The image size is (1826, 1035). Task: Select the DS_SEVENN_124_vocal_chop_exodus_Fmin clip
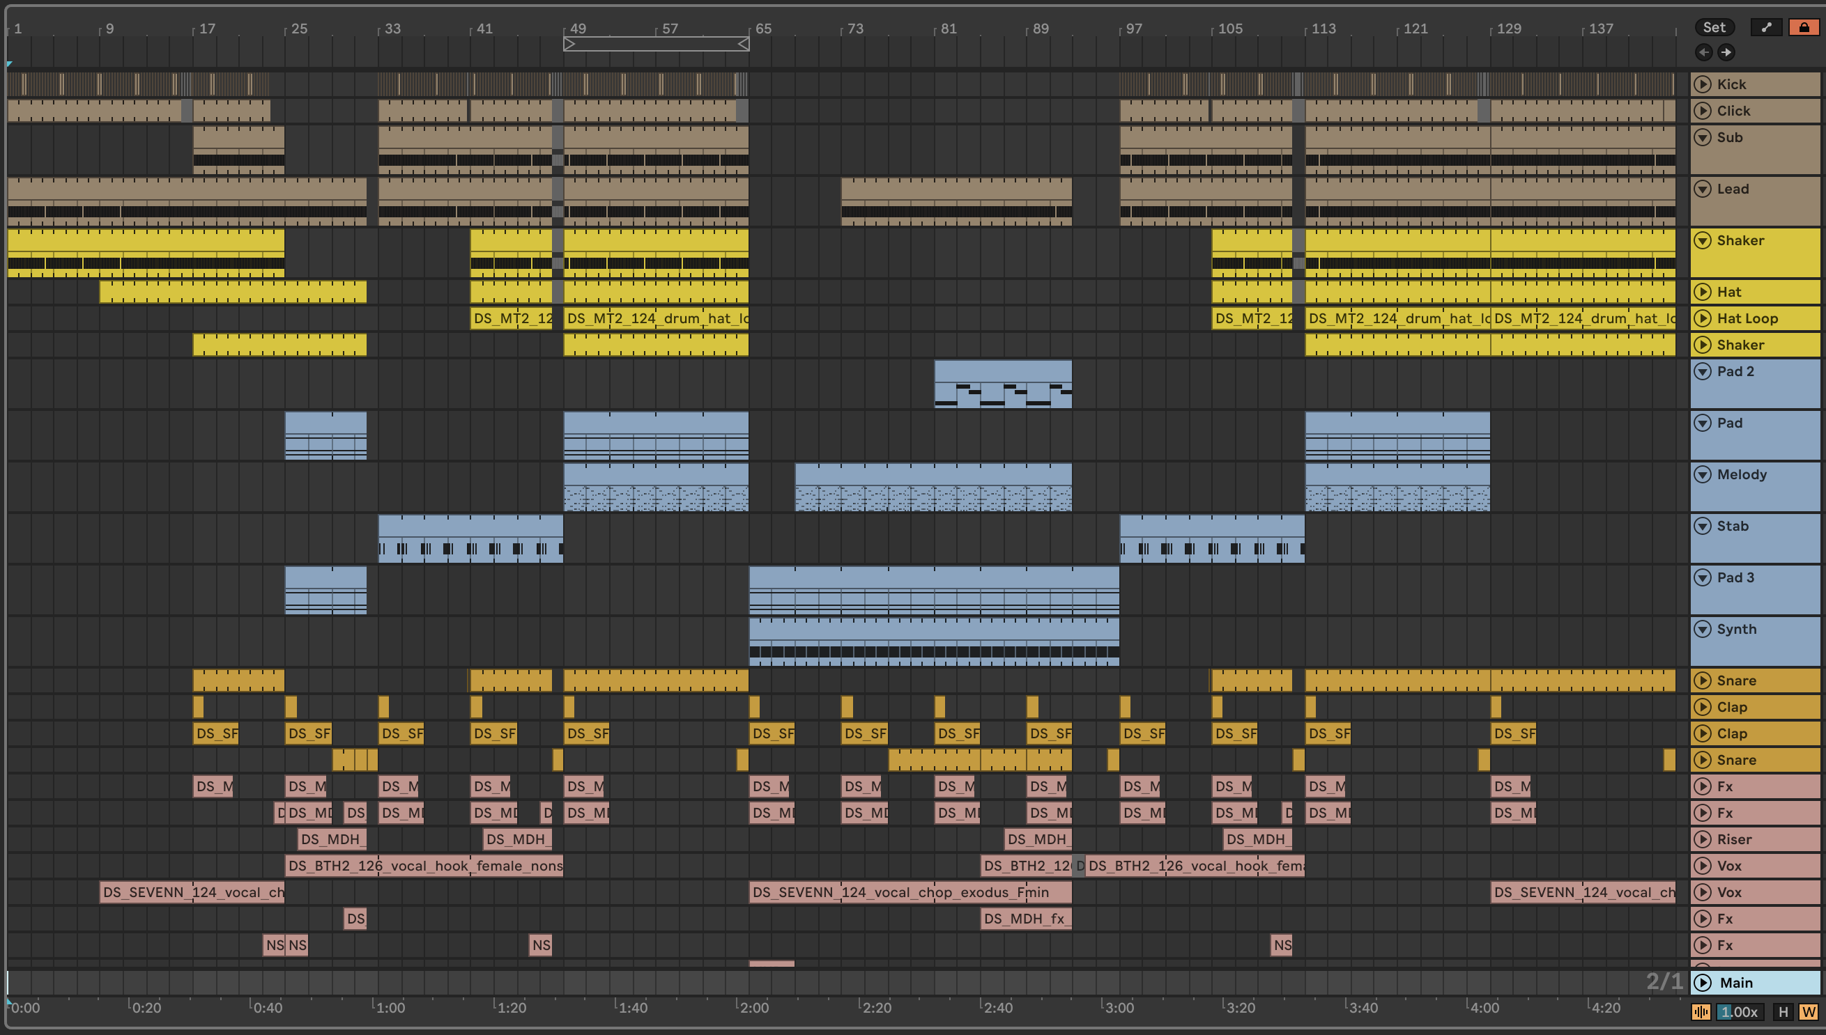(x=909, y=892)
